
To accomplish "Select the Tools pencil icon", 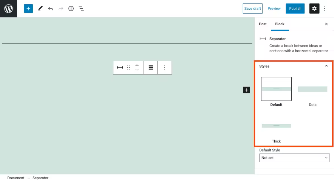I will (40, 9).
